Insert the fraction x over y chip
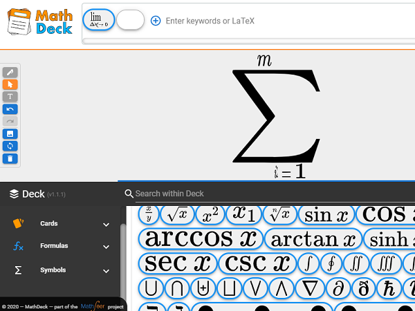 149,215
